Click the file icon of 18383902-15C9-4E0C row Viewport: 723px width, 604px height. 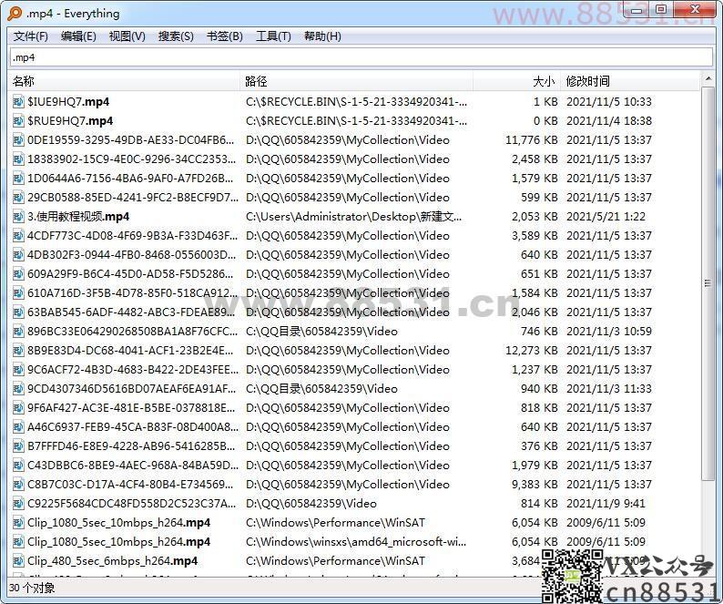(x=18, y=159)
